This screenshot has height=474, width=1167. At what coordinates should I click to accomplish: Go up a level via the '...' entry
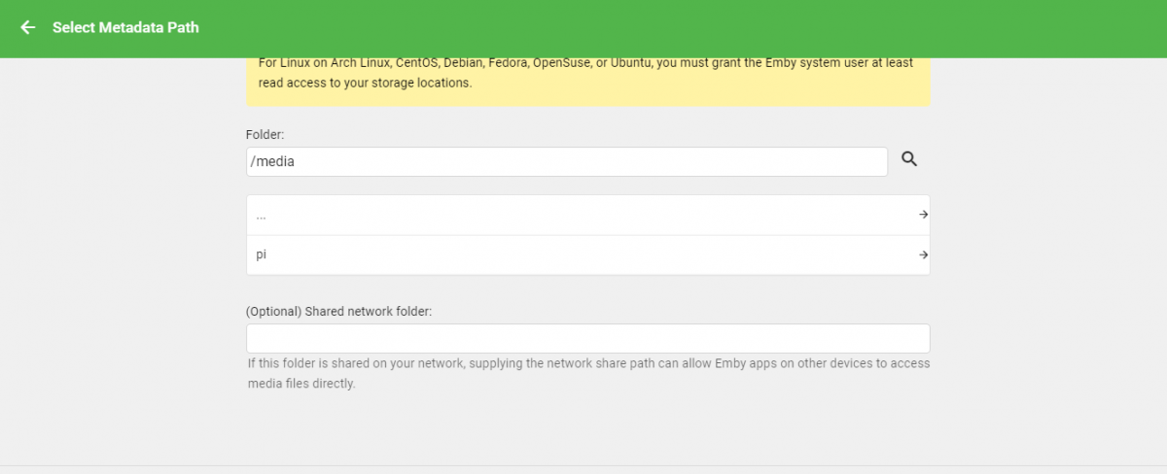262,215
